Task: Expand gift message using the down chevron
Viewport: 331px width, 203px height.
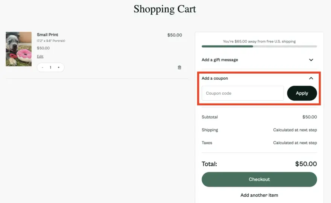Action: point(311,60)
